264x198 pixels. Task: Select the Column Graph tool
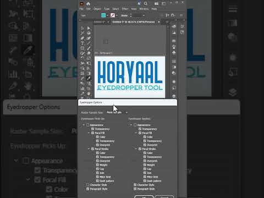(x=82, y=89)
